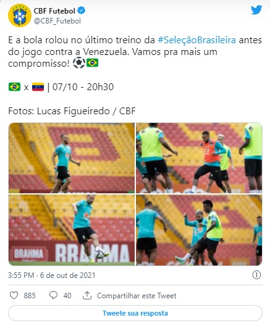Click the CBF Futebol display name
The width and height of the screenshot is (270, 323).
(54, 11)
